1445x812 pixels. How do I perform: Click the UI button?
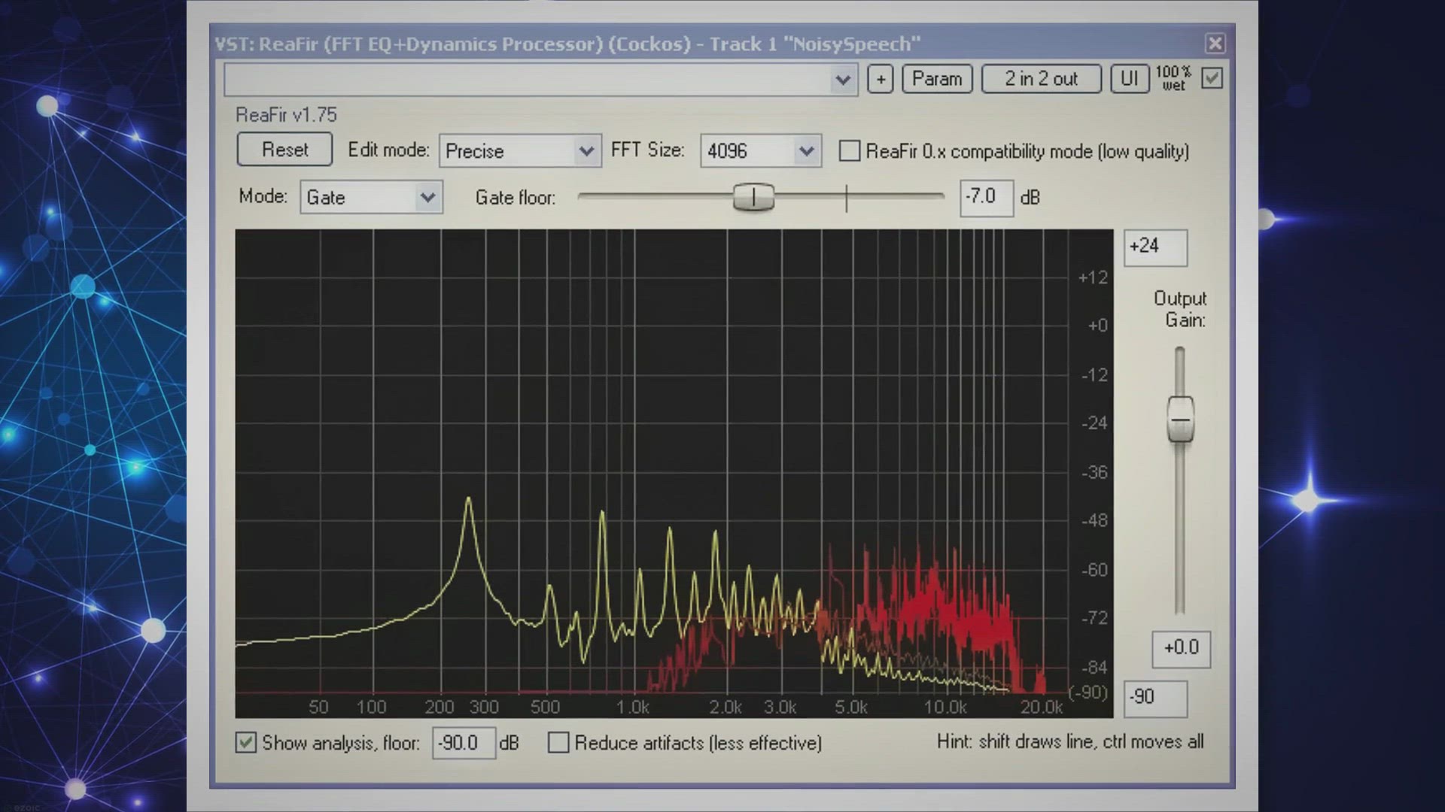pos(1129,79)
